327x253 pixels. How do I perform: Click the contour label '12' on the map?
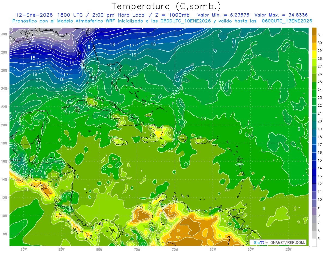pyautogui.click(x=37, y=46)
